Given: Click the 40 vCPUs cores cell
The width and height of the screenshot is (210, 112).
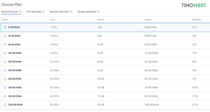Looking at the screenshot, I should 55,88.
